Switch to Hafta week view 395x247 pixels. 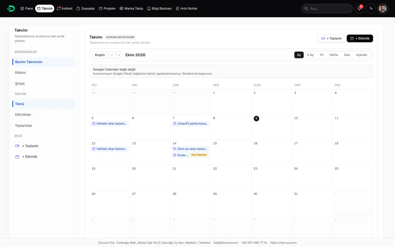(x=334, y=55)
